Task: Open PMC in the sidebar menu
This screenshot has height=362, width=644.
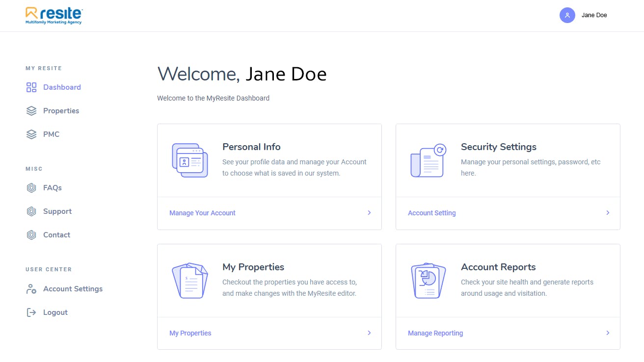Action: (51, 134)
